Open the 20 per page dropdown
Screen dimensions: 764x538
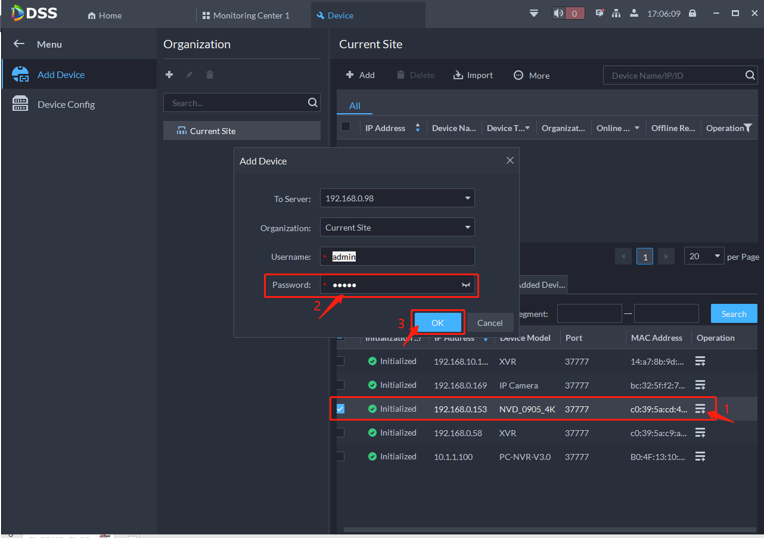pyautogui.click(x=704, y=256)
